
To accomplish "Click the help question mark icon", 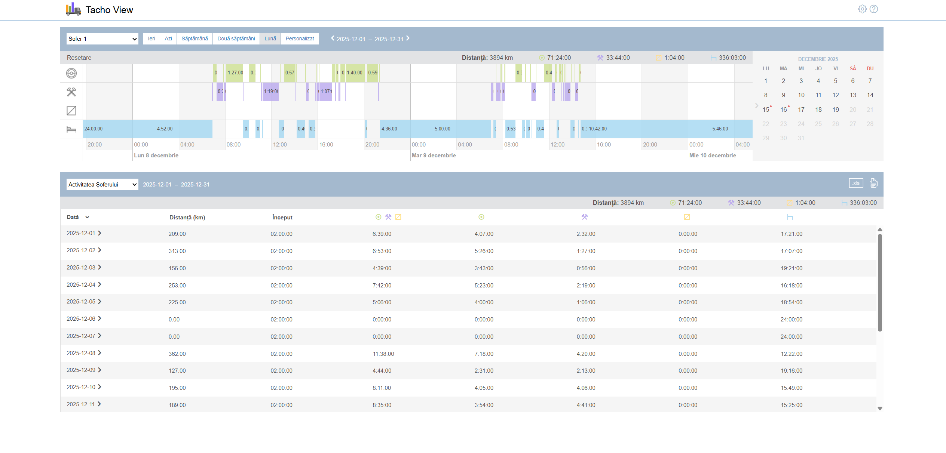I will (x=874, y=9).
